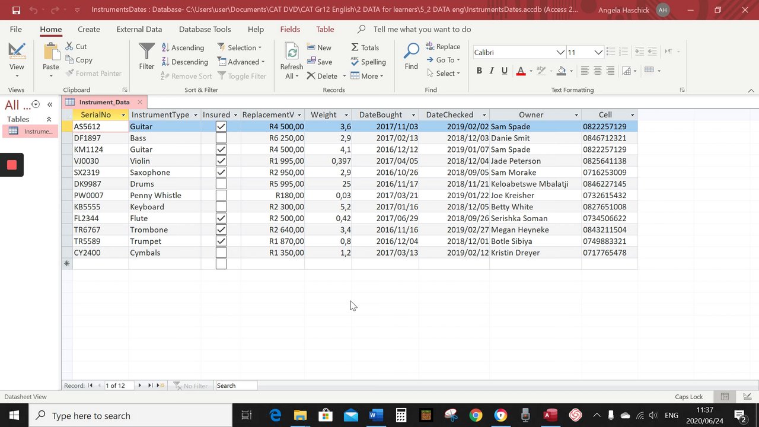This screenshot has height=427, width=759.
Task: Uncheck Insured for AS5612 Guitar
Action: coord(221,126)
